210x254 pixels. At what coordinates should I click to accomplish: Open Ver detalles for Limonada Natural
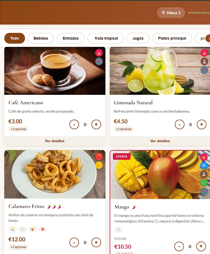[160, 141]
